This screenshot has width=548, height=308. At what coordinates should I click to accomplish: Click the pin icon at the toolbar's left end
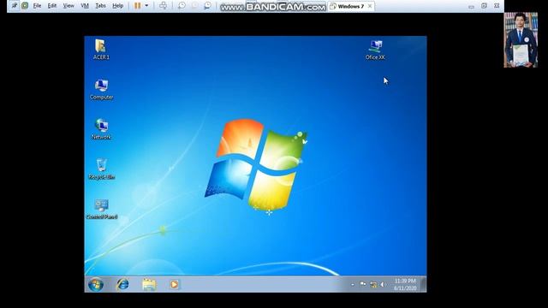coord(14,6)
